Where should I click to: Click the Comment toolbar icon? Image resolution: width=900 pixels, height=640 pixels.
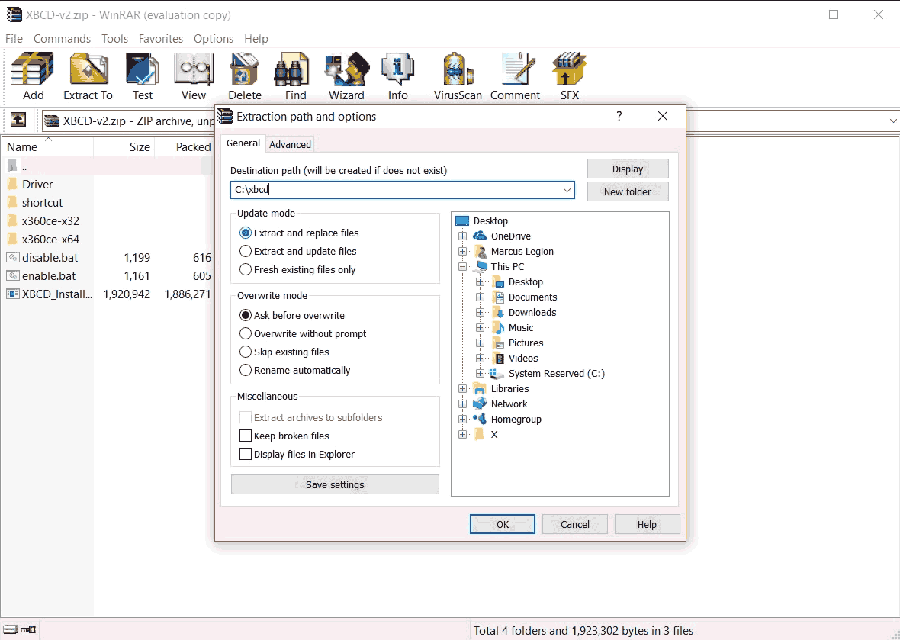tap(515, 76)
